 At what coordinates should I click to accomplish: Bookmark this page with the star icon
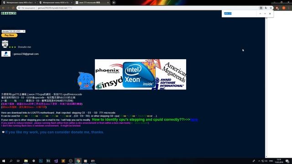coord(271,8)
